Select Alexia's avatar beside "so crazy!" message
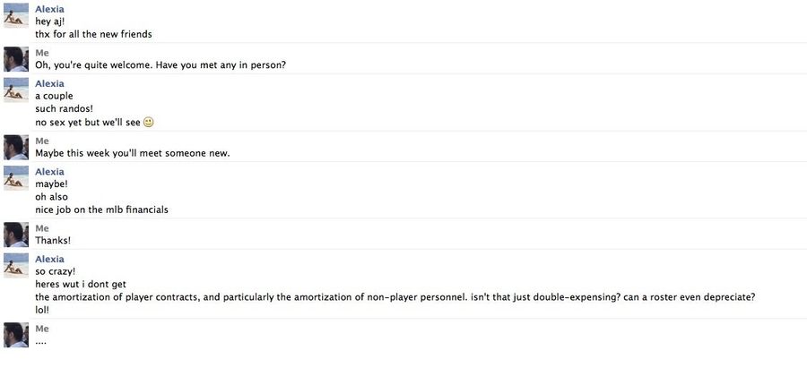Screen dimensions: 807x385 click(16, 265)
